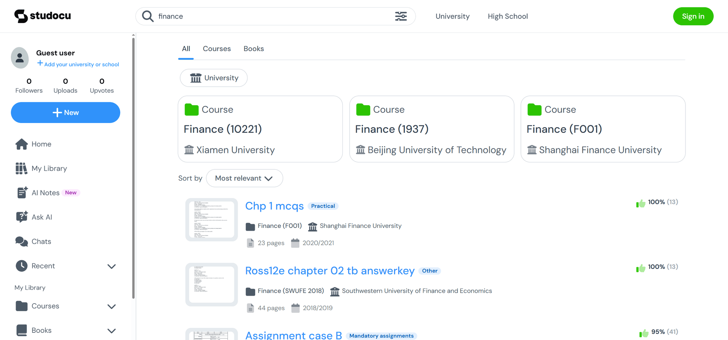The height and width of the screenshot is (340, 728).
Task: Click the guest user avatar
Action: (20, 58)
